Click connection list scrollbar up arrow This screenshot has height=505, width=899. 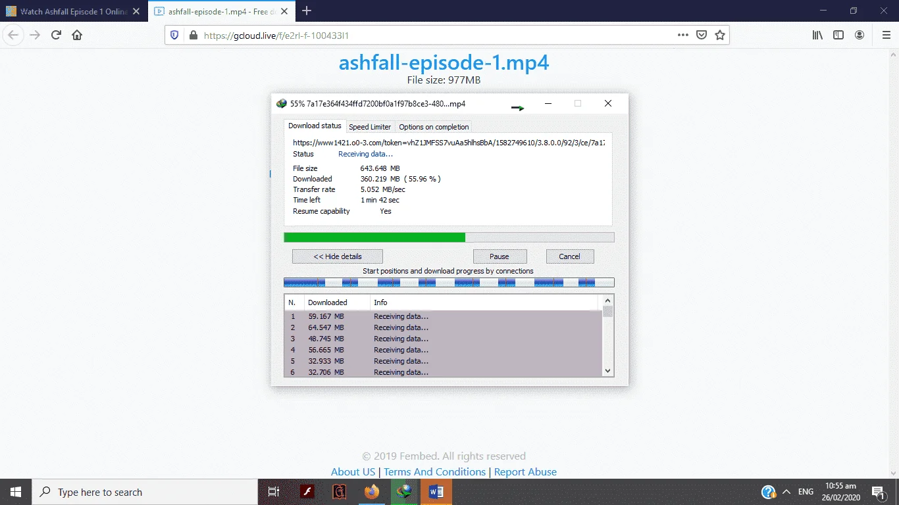click(x=608, y=301)
